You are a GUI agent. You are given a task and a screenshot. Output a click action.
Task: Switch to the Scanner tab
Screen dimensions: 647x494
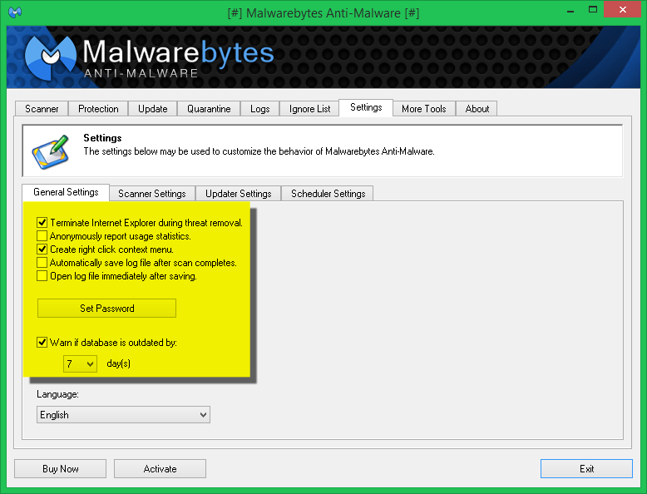pos(42,109)
